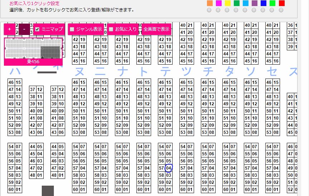This screenshot has width=309, height=196.
Task: Click the ヌ block letter label
Action: click(79, 71)
